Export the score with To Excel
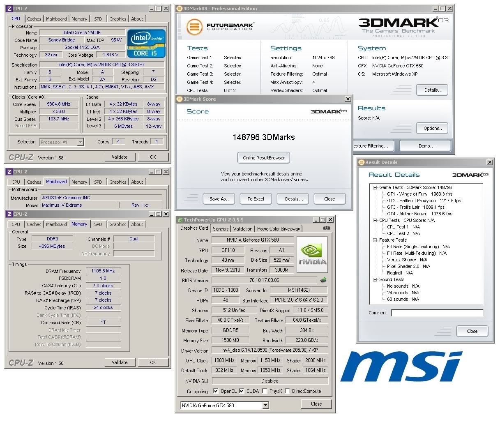500x422 pixels. point(256,199)
